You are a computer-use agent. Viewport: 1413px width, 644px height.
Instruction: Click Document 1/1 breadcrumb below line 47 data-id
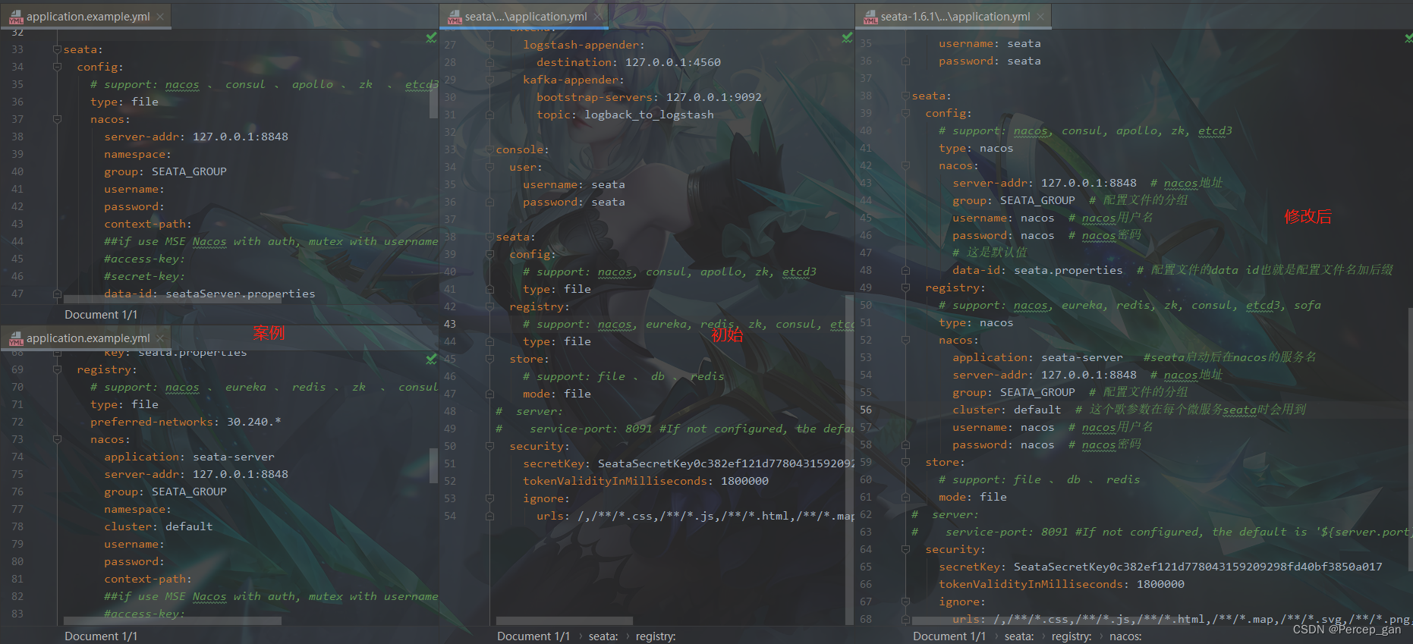[101, 314]
